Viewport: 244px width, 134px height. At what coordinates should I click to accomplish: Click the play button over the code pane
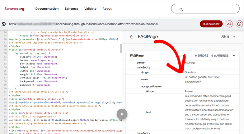[x=122, y=114]
